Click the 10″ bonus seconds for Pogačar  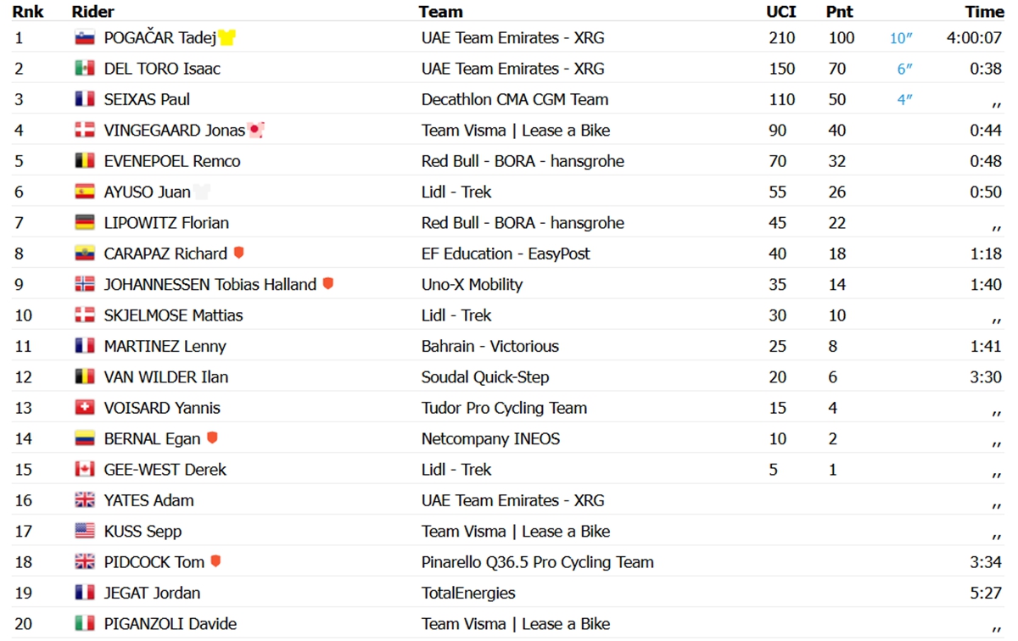(x=902, y=38)
